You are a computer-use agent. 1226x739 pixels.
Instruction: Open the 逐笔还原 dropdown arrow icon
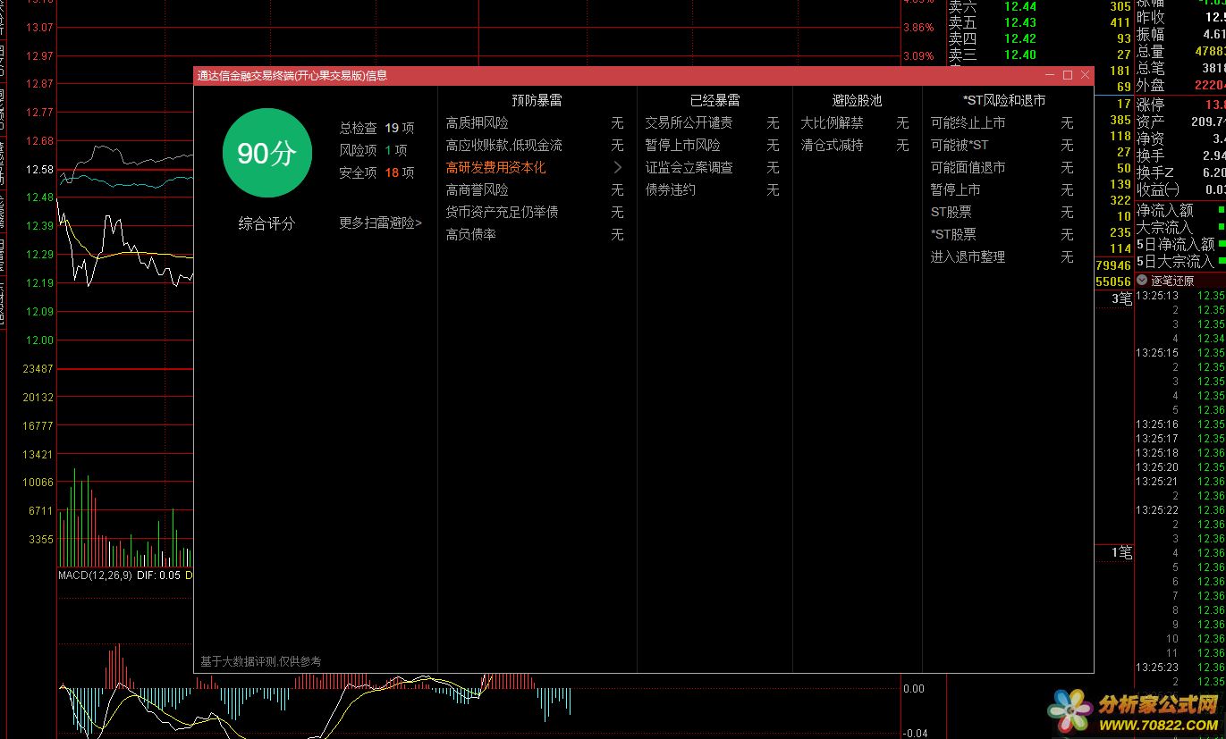(1142, 281)
